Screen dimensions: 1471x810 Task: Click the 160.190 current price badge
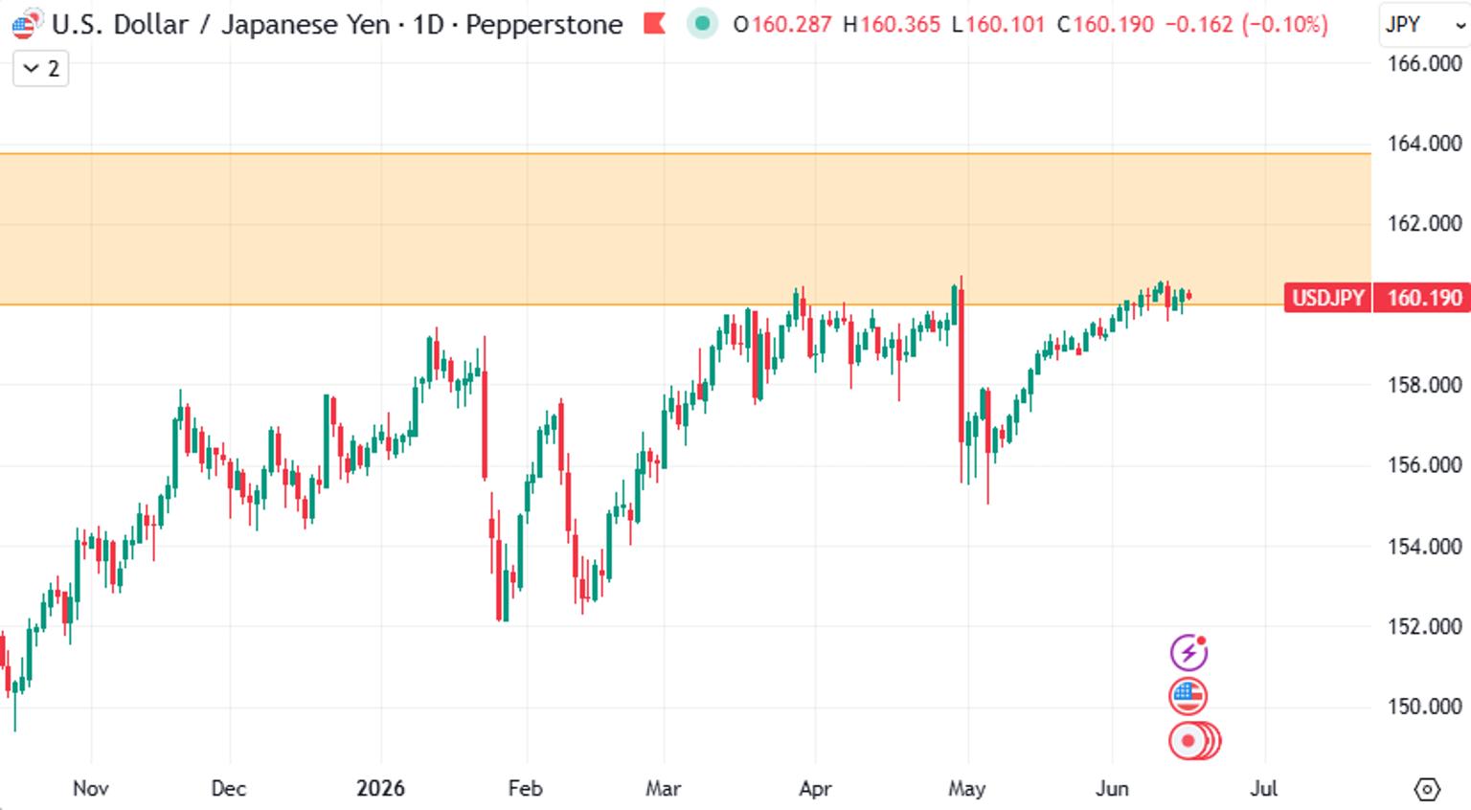(x=1422, y=298)
